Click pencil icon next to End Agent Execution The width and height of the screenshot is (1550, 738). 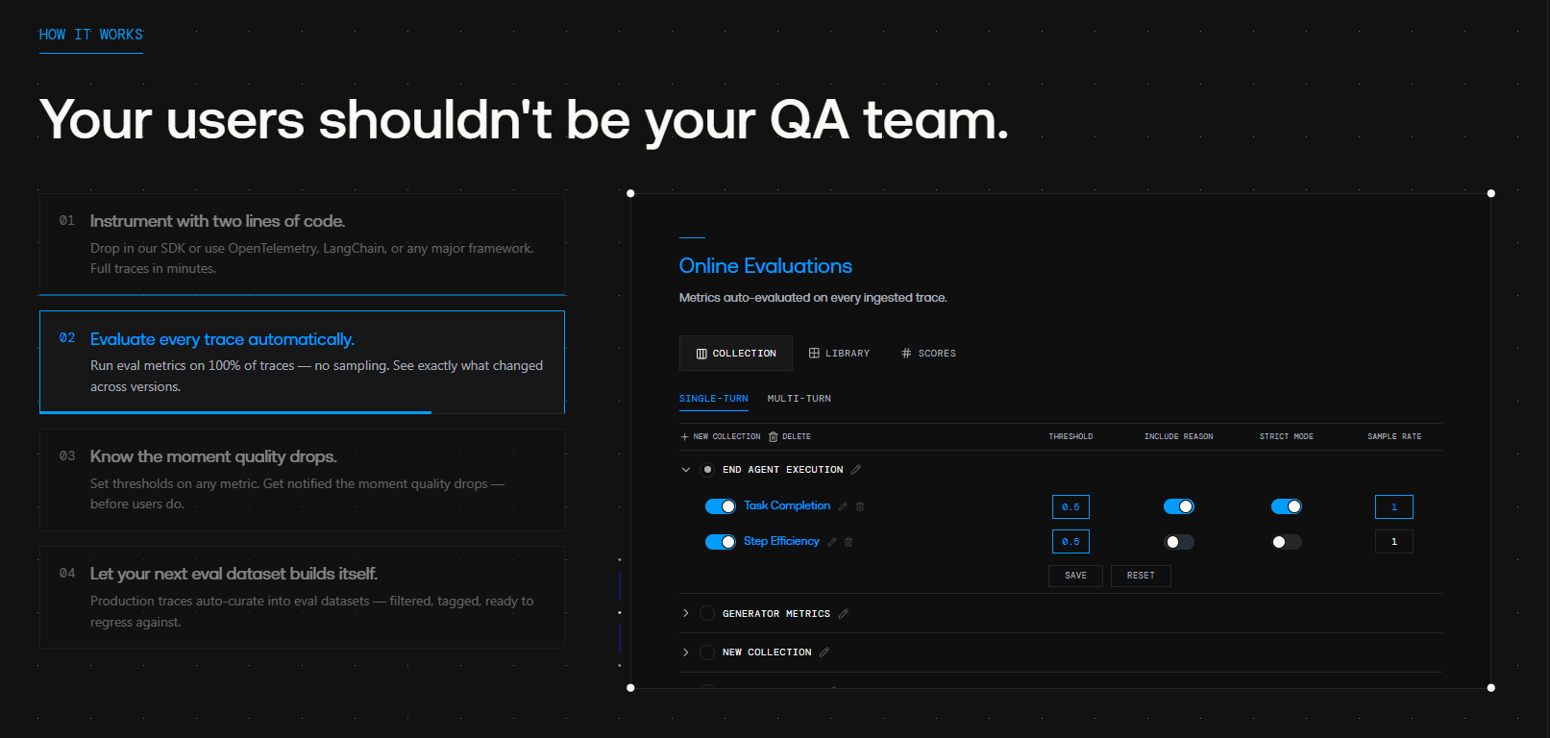(856, 470)
